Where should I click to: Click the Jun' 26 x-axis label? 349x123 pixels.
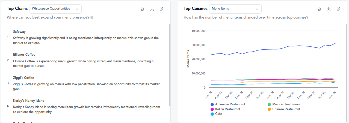(x=332, y=95)
